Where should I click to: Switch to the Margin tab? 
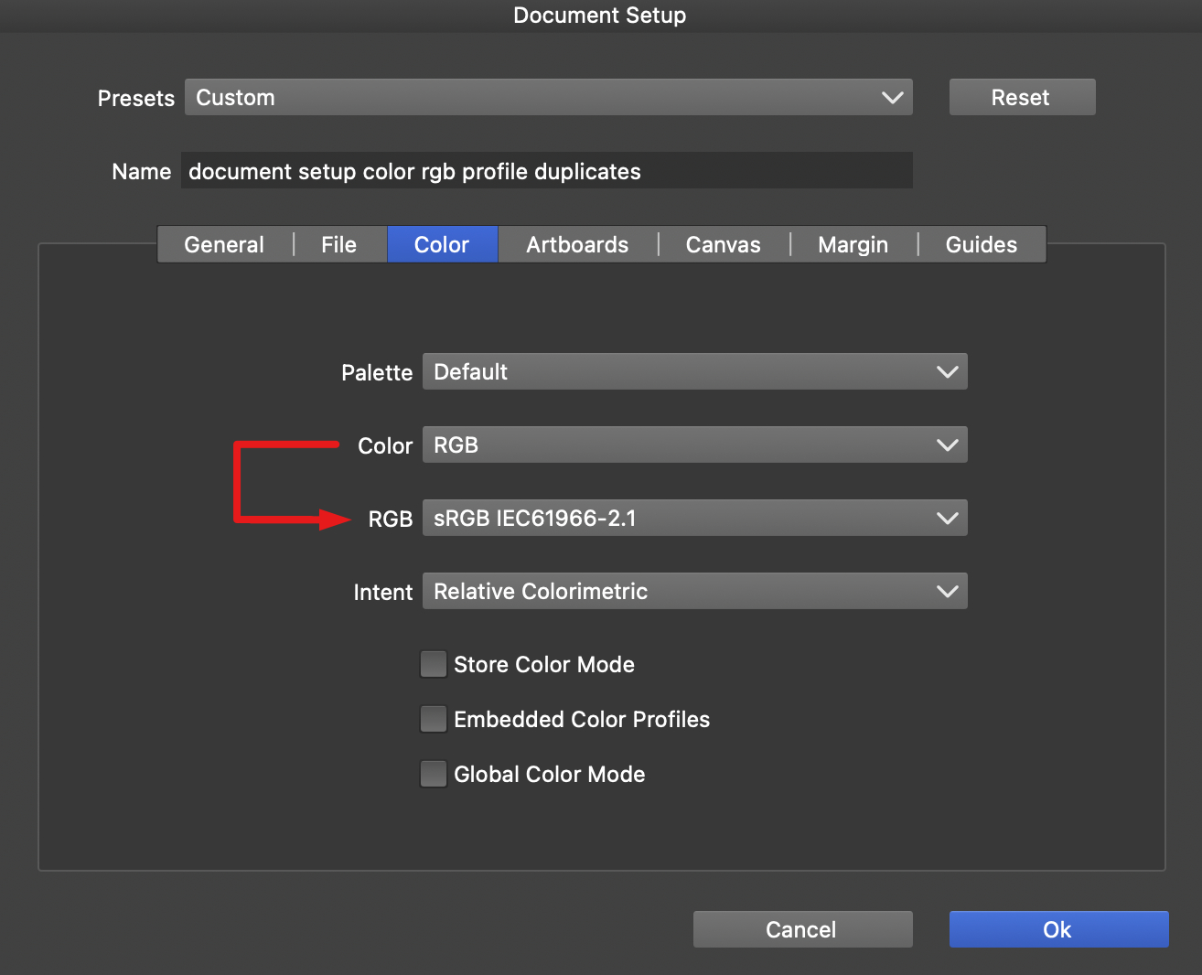853,244
